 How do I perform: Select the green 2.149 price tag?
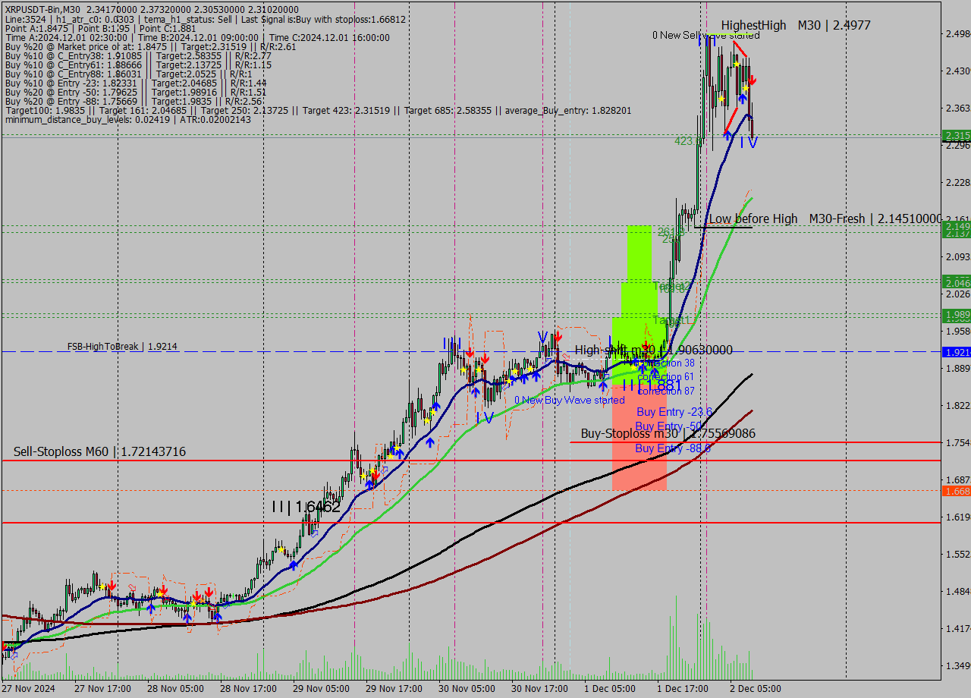click(x=956, y=226)
